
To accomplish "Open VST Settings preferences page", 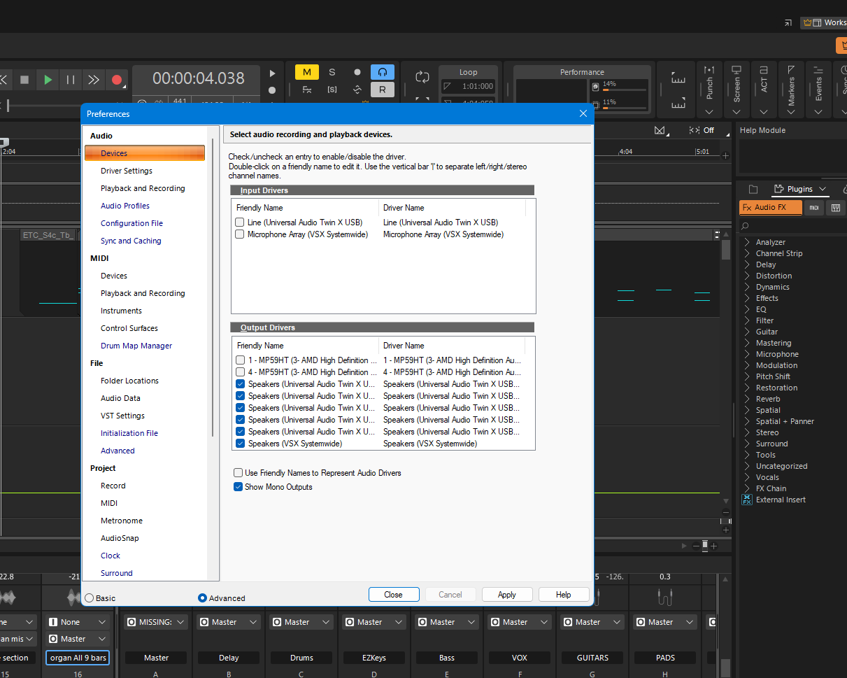I will tap(122, 416).
